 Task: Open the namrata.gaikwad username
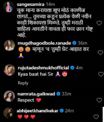coord(36,94)
